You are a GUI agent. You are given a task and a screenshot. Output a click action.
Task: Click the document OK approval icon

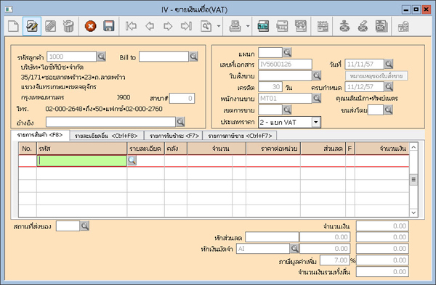coord(381,26)
